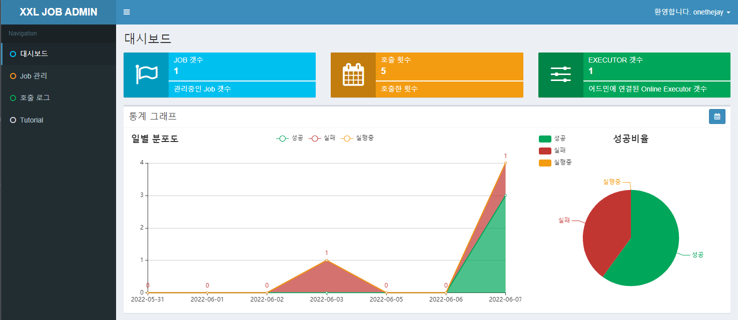
Task: Toggle 실행중 series in line chart legend
Action: coord(357,138)
